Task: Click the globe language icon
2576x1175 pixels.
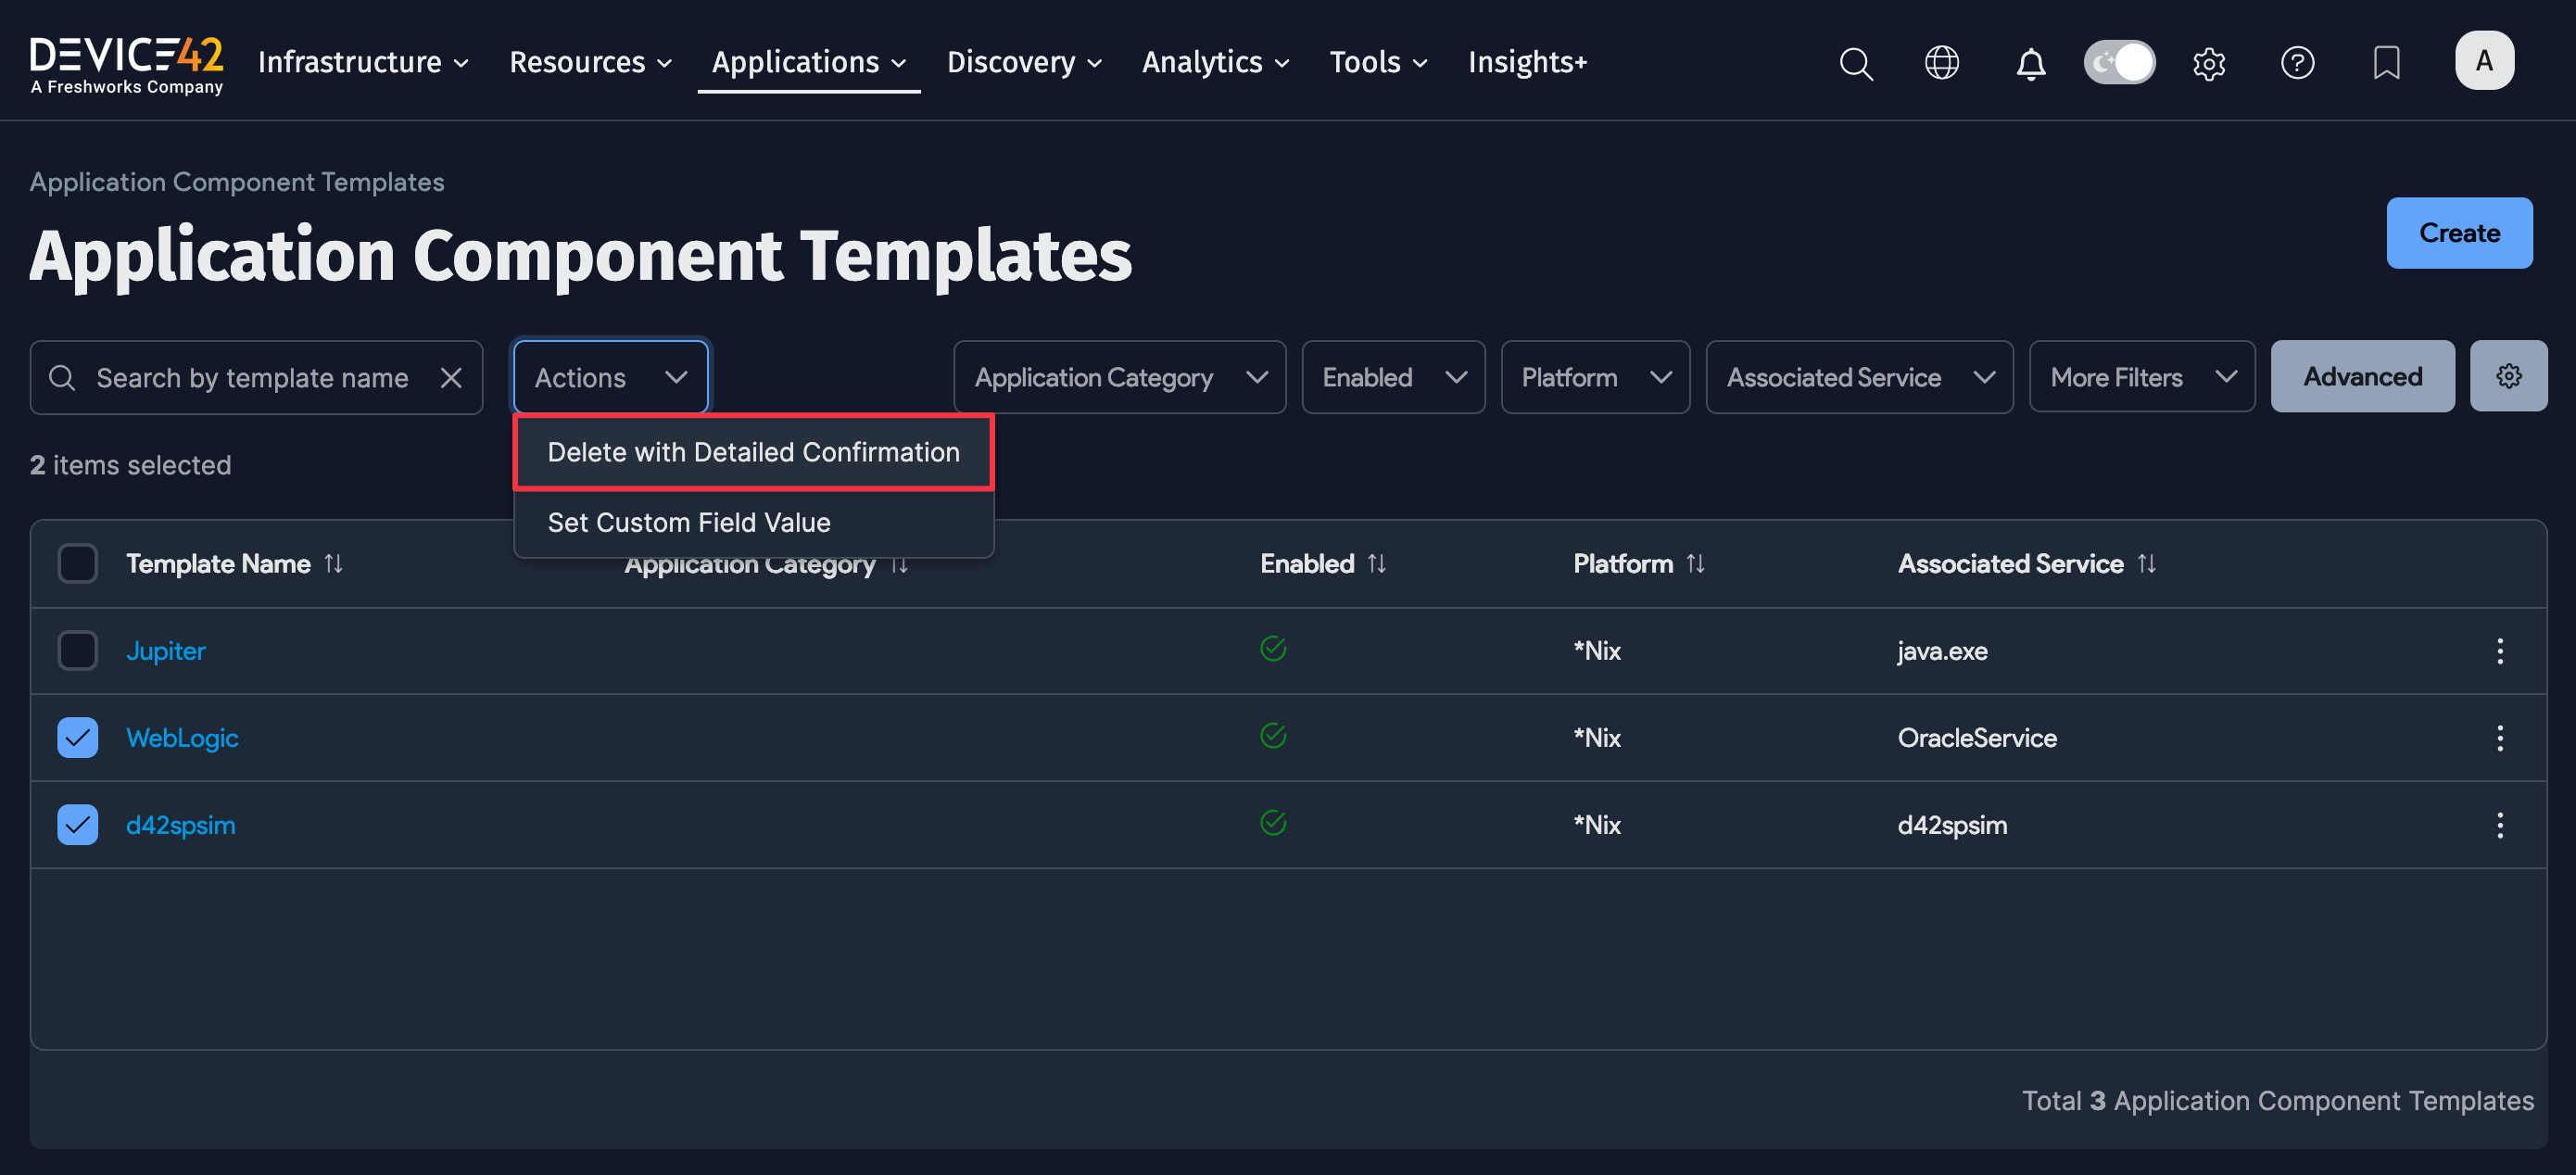Action: coord(1942,63)
